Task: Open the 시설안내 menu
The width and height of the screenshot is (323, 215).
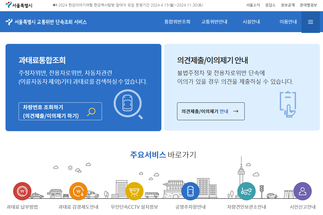Action: [x=251, y=22]
